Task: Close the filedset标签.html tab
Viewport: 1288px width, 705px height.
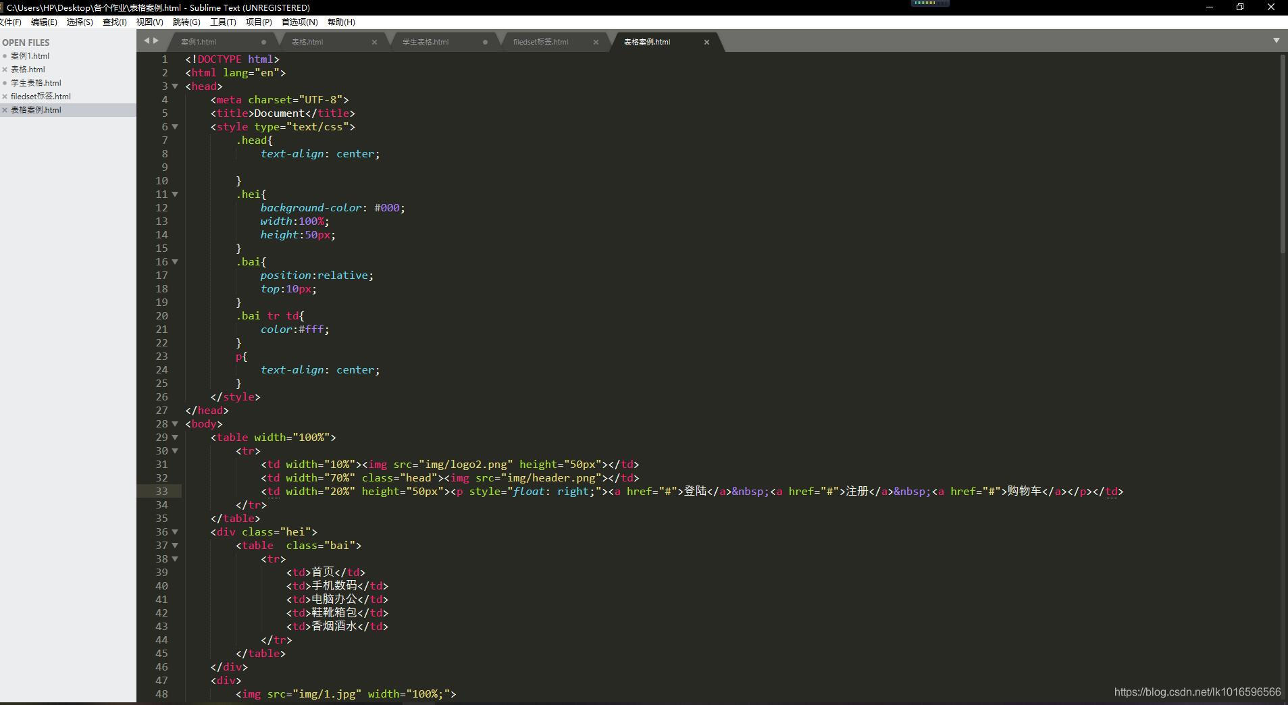Action: pyautogui.click(x=596, y=42)
